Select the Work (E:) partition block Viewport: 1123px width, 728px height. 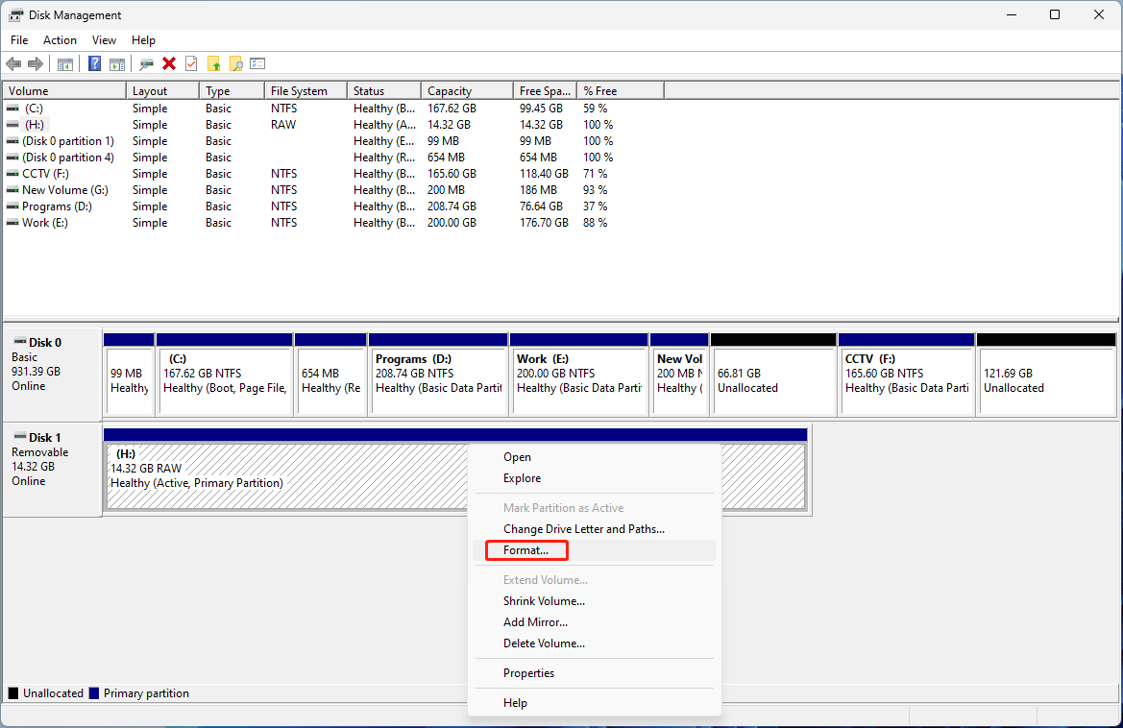(x=578, y=375)
